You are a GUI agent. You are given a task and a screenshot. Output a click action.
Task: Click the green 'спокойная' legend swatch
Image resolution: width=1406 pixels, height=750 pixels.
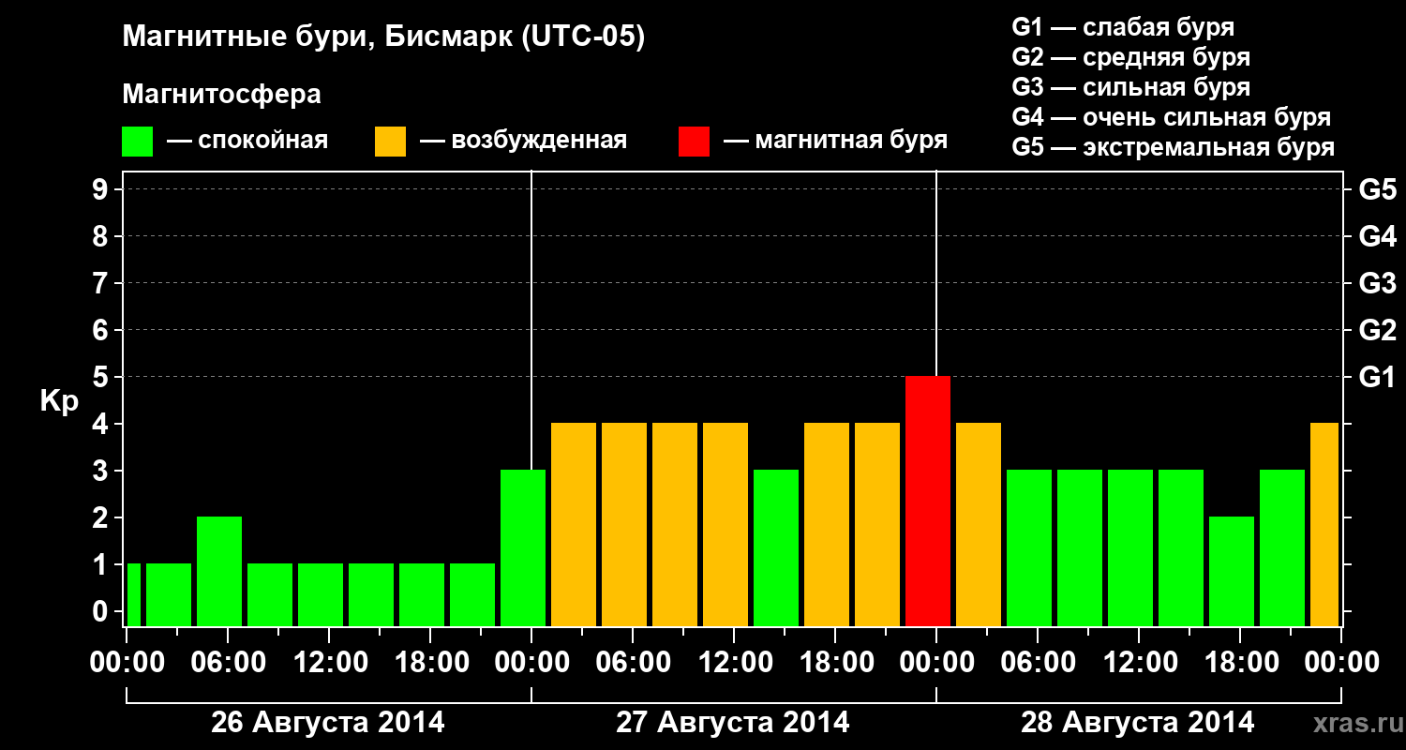[137, 142]
